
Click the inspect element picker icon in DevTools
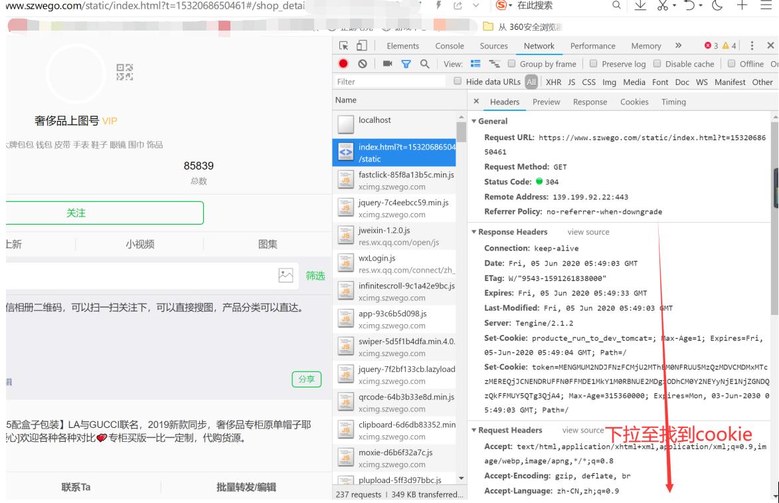(x=344, y=46)
